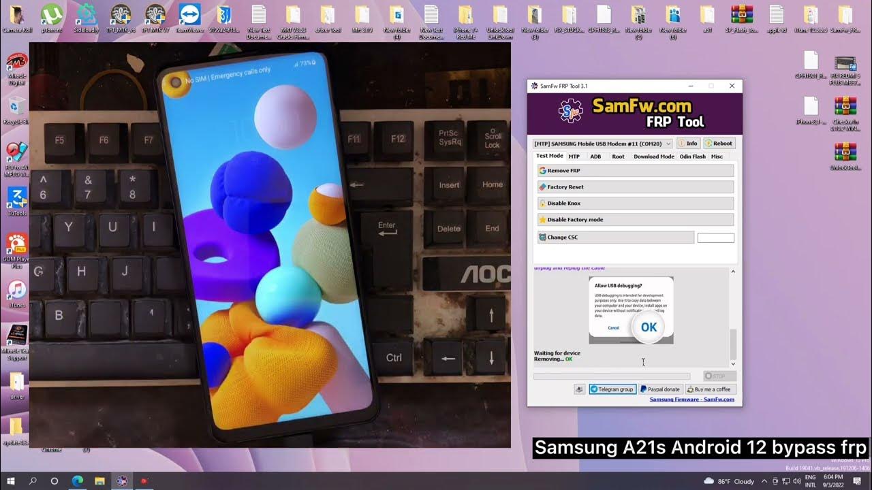Open the Samsung Firmware - SamFw.com link

(692, 399)
